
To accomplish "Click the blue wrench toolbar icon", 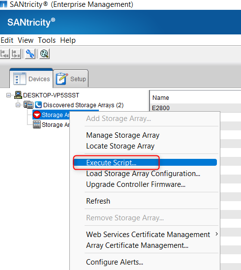I will point(30,54).
